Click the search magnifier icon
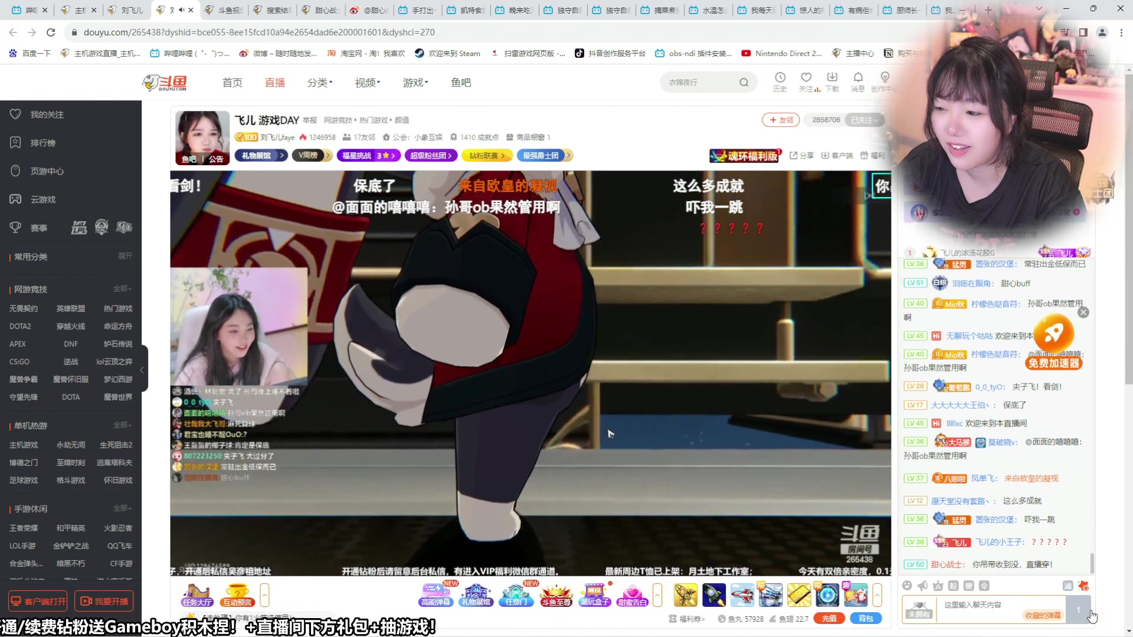This screenshot has height=637, width=1133. [744, 83]
